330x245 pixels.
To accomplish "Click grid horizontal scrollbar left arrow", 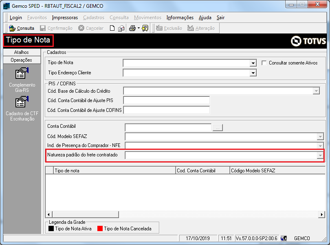I will point(49,215).
